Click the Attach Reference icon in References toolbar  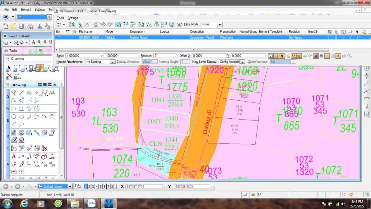72,25
